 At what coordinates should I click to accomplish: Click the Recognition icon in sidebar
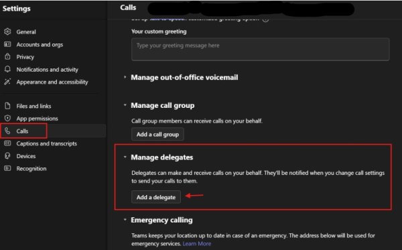click(x=7, y=168)
